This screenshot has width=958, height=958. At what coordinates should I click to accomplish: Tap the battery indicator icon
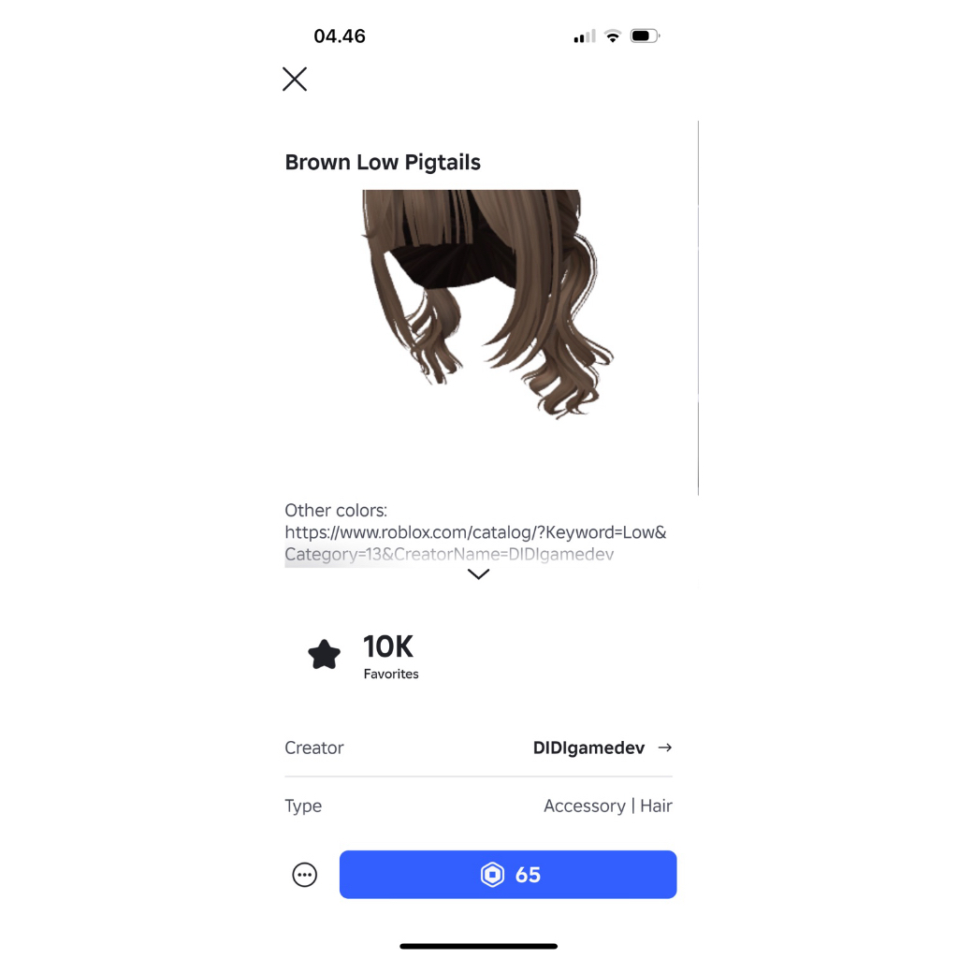tap(646, 36)
